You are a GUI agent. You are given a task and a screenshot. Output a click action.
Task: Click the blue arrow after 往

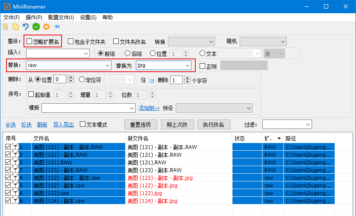[x=151, y=80]
